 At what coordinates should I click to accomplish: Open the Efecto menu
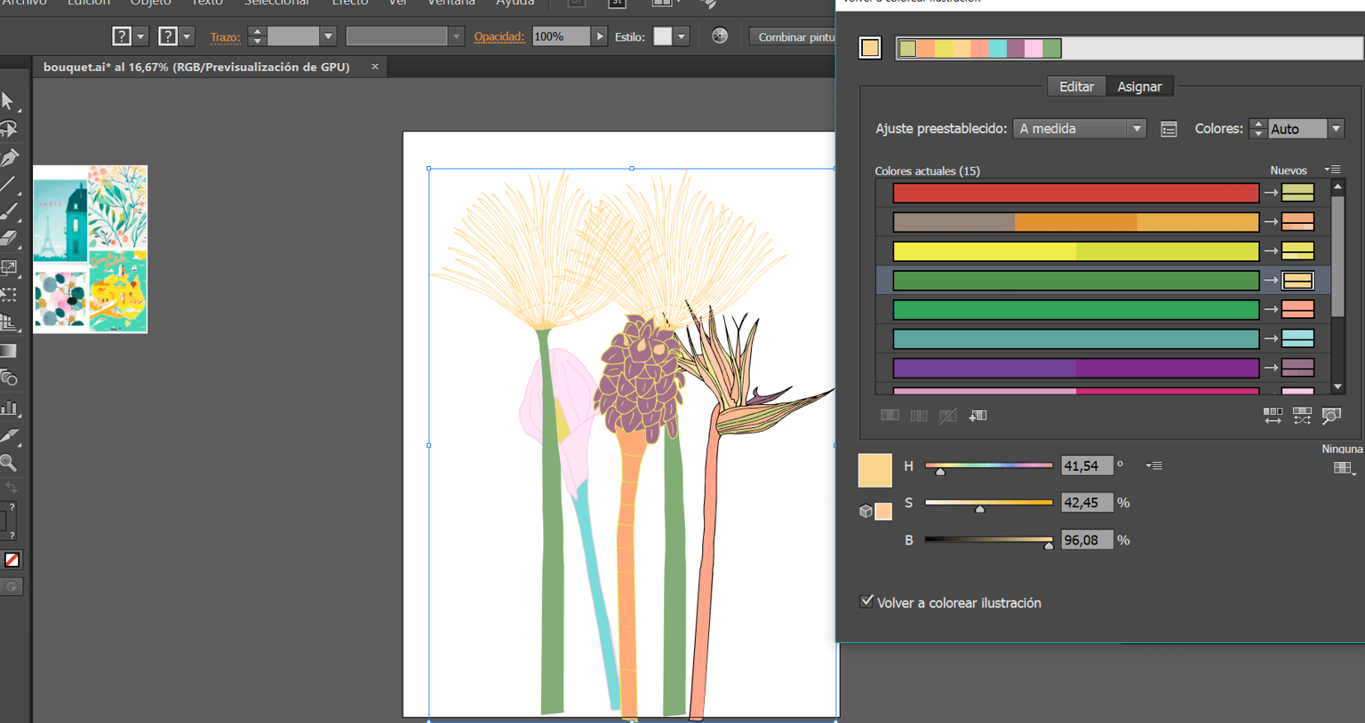coord(350,4)
